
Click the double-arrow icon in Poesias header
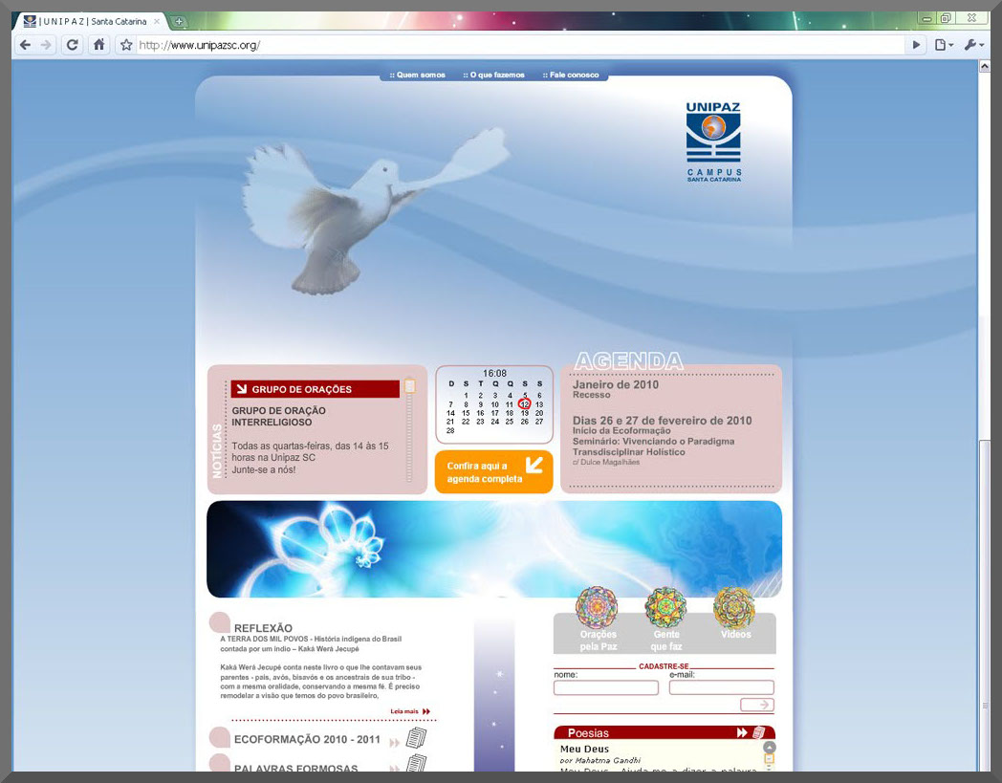click(742, 732)
